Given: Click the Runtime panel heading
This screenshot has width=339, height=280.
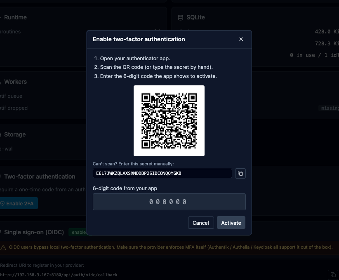Looking at the screenshot, I should point(15,17).
